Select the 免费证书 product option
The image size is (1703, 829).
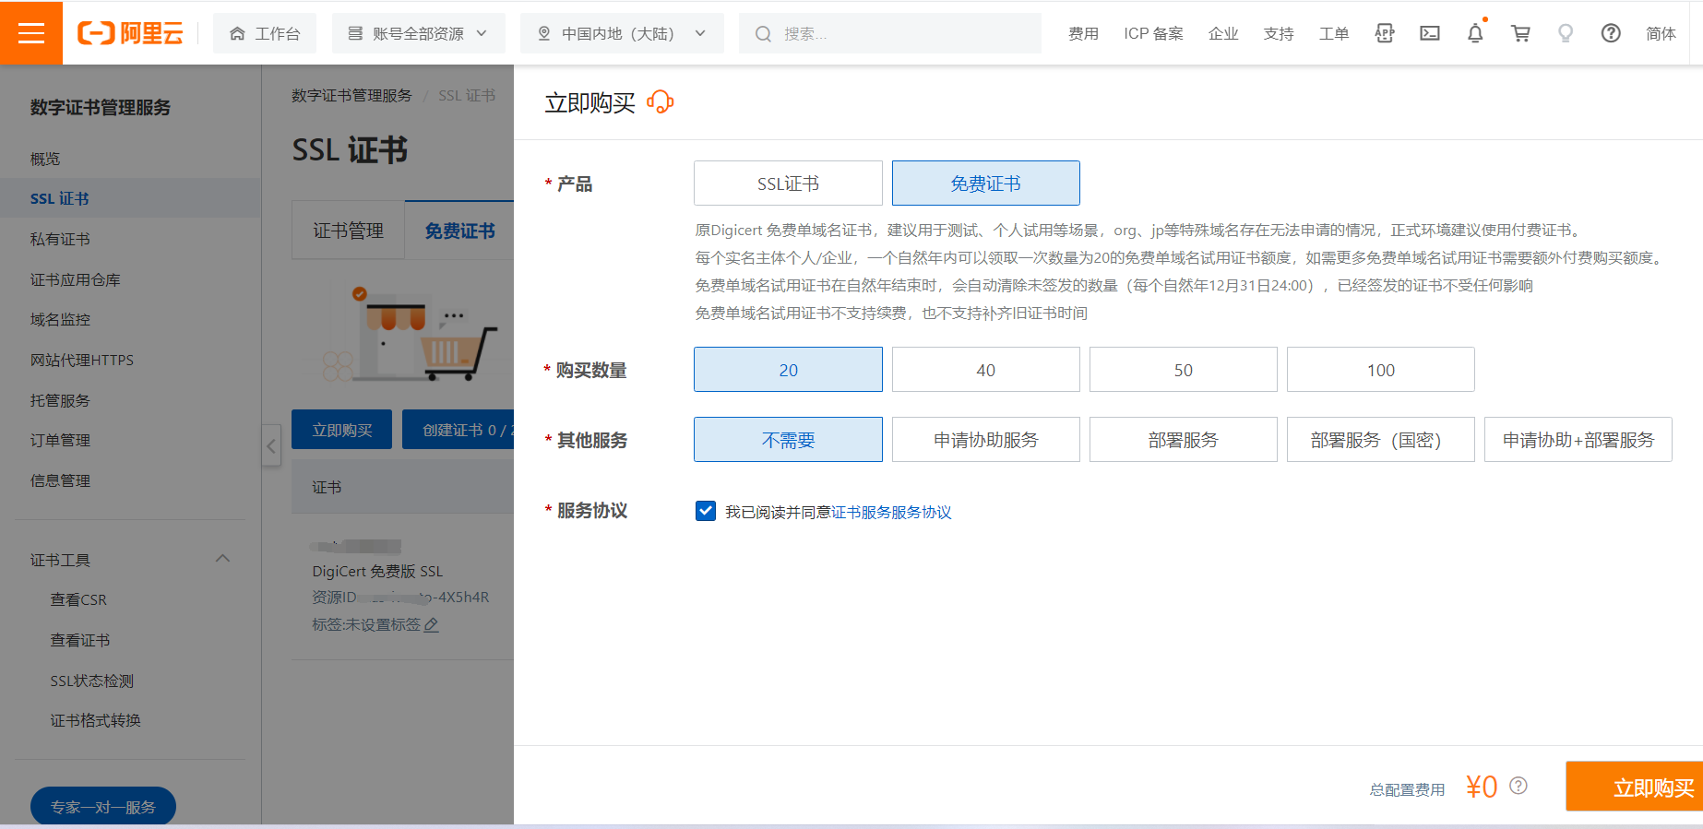[986, 184]
